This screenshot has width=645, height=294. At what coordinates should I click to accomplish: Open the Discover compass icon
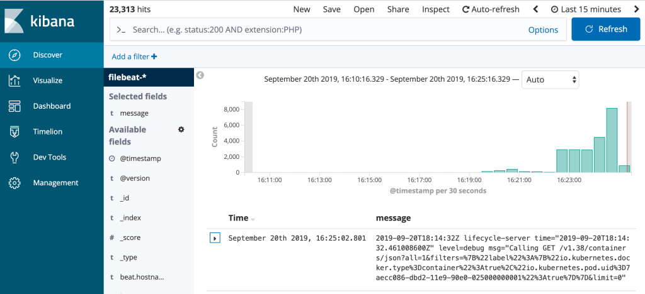coord(14,55)
